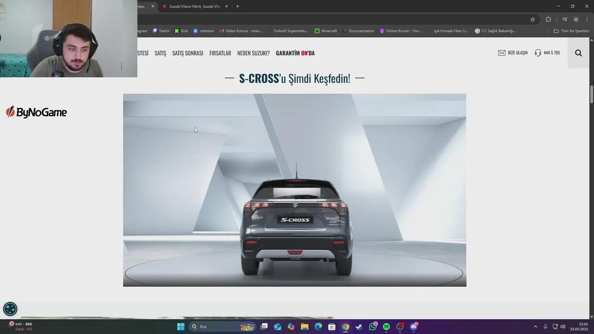Click the 444 5 795 phone number
Image resolution: width=594 pixels, height=334 pixels.
[552, 53]
